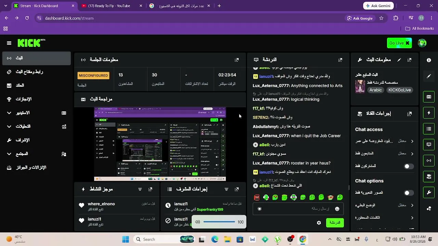Expand the Community section in sidebar
Viewport: 438px width, 246px height.
(x=36, y=154)
